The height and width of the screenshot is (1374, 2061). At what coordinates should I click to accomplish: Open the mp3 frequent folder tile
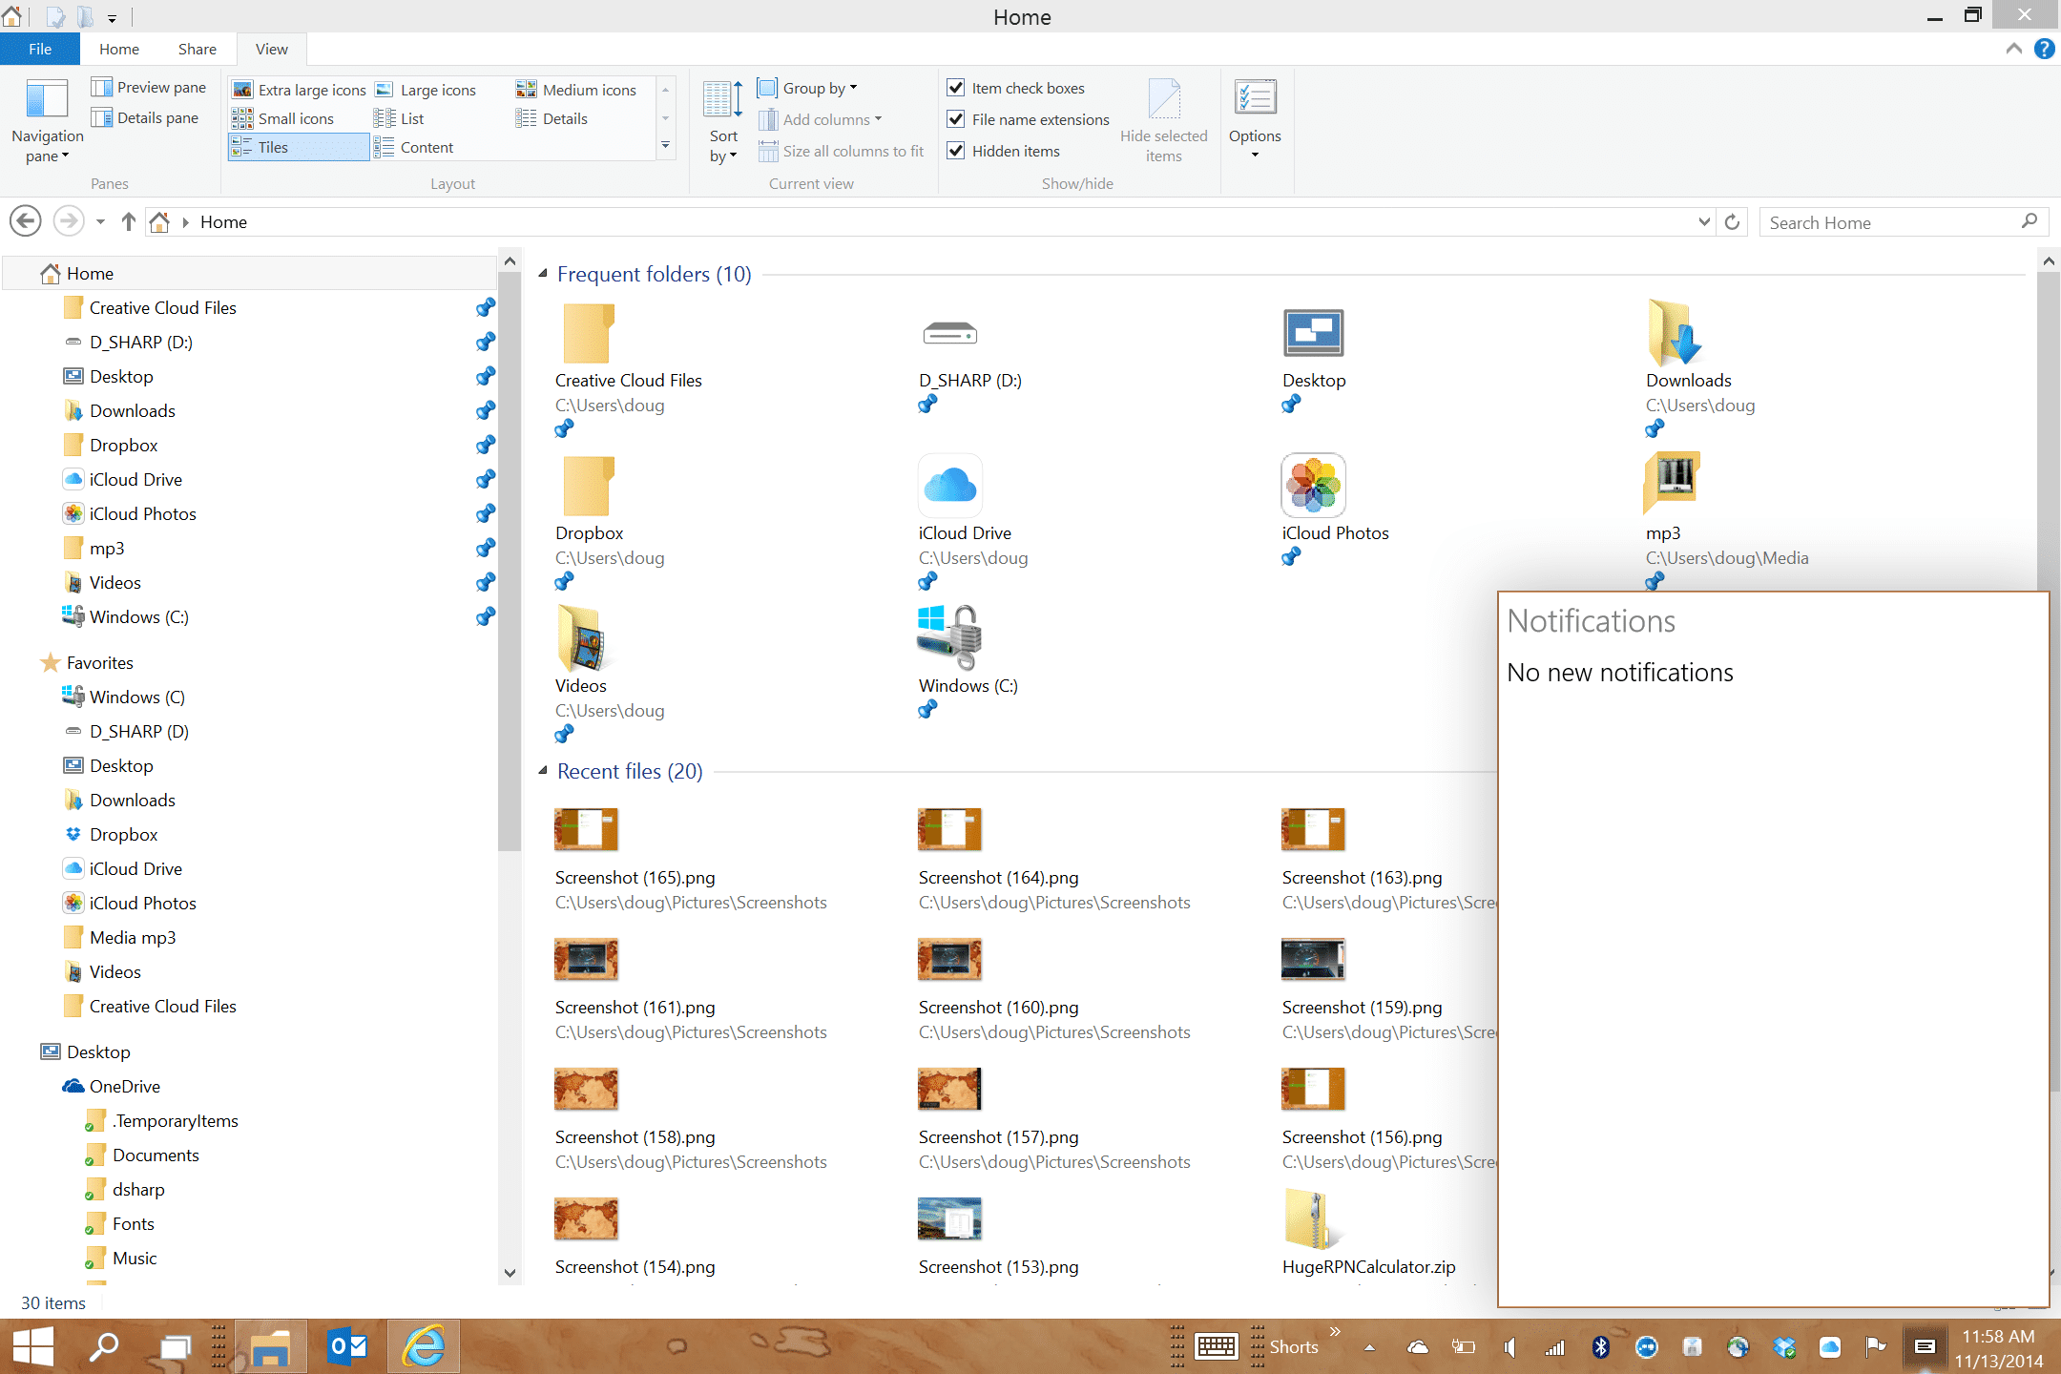point(1725,520)
